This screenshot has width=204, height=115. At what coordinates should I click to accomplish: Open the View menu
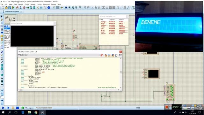(x=11, y=4)
